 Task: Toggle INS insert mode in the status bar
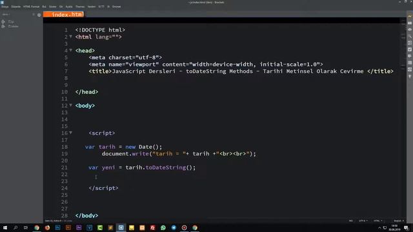351,220
